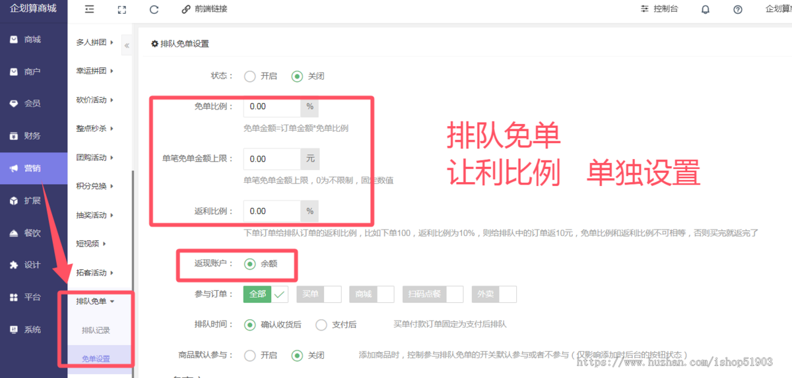The width and height of the screenshot is (792, 378).
Task: Click the 系统 monitor icon
Action: pyautogui.click(x=14, y=330)
